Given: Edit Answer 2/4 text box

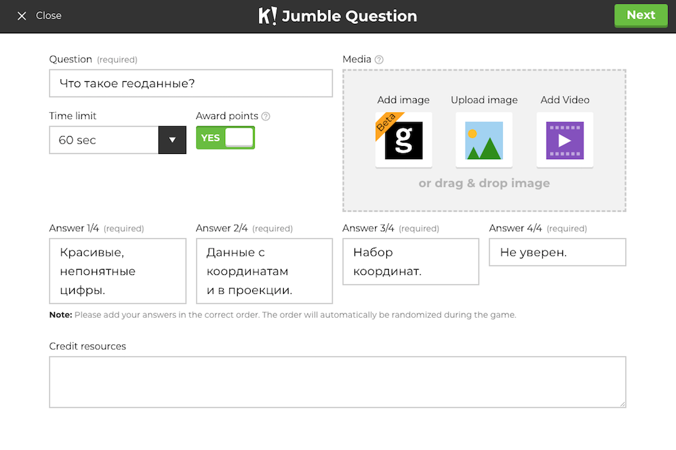Looking at the screenshot, I should [x=264, y=271].
